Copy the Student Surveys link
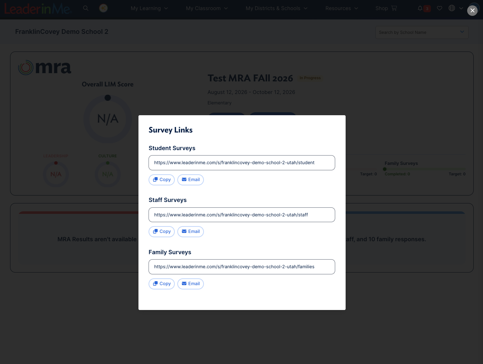Screen dimensions: 483x364 pyautogui.click(x=162, y=180)
